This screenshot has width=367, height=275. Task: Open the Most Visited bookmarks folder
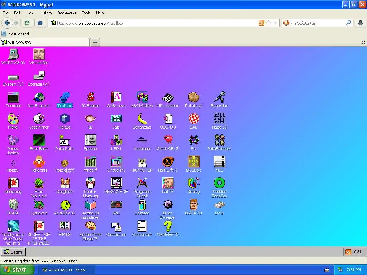[x=15, y=34]
